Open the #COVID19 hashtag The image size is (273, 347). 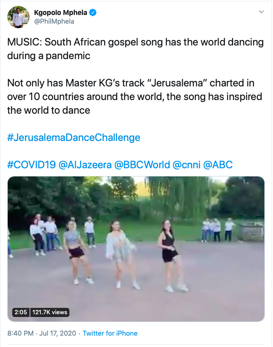coord(32,165)
